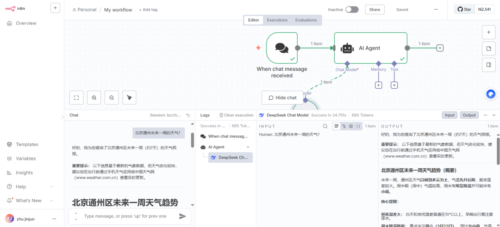The image size is (500, 227).
Task: Switch input view to Schema mode
Action: (x=344, y=126)
